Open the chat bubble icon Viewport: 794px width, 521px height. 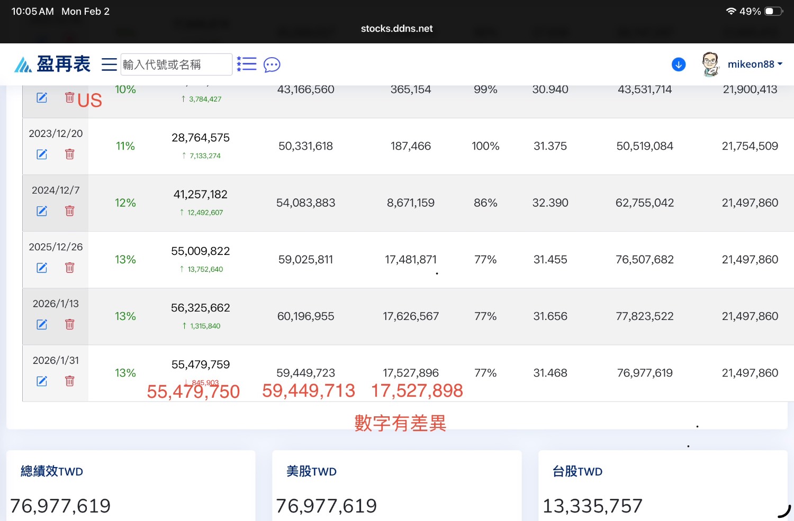[x=272, y=65]
